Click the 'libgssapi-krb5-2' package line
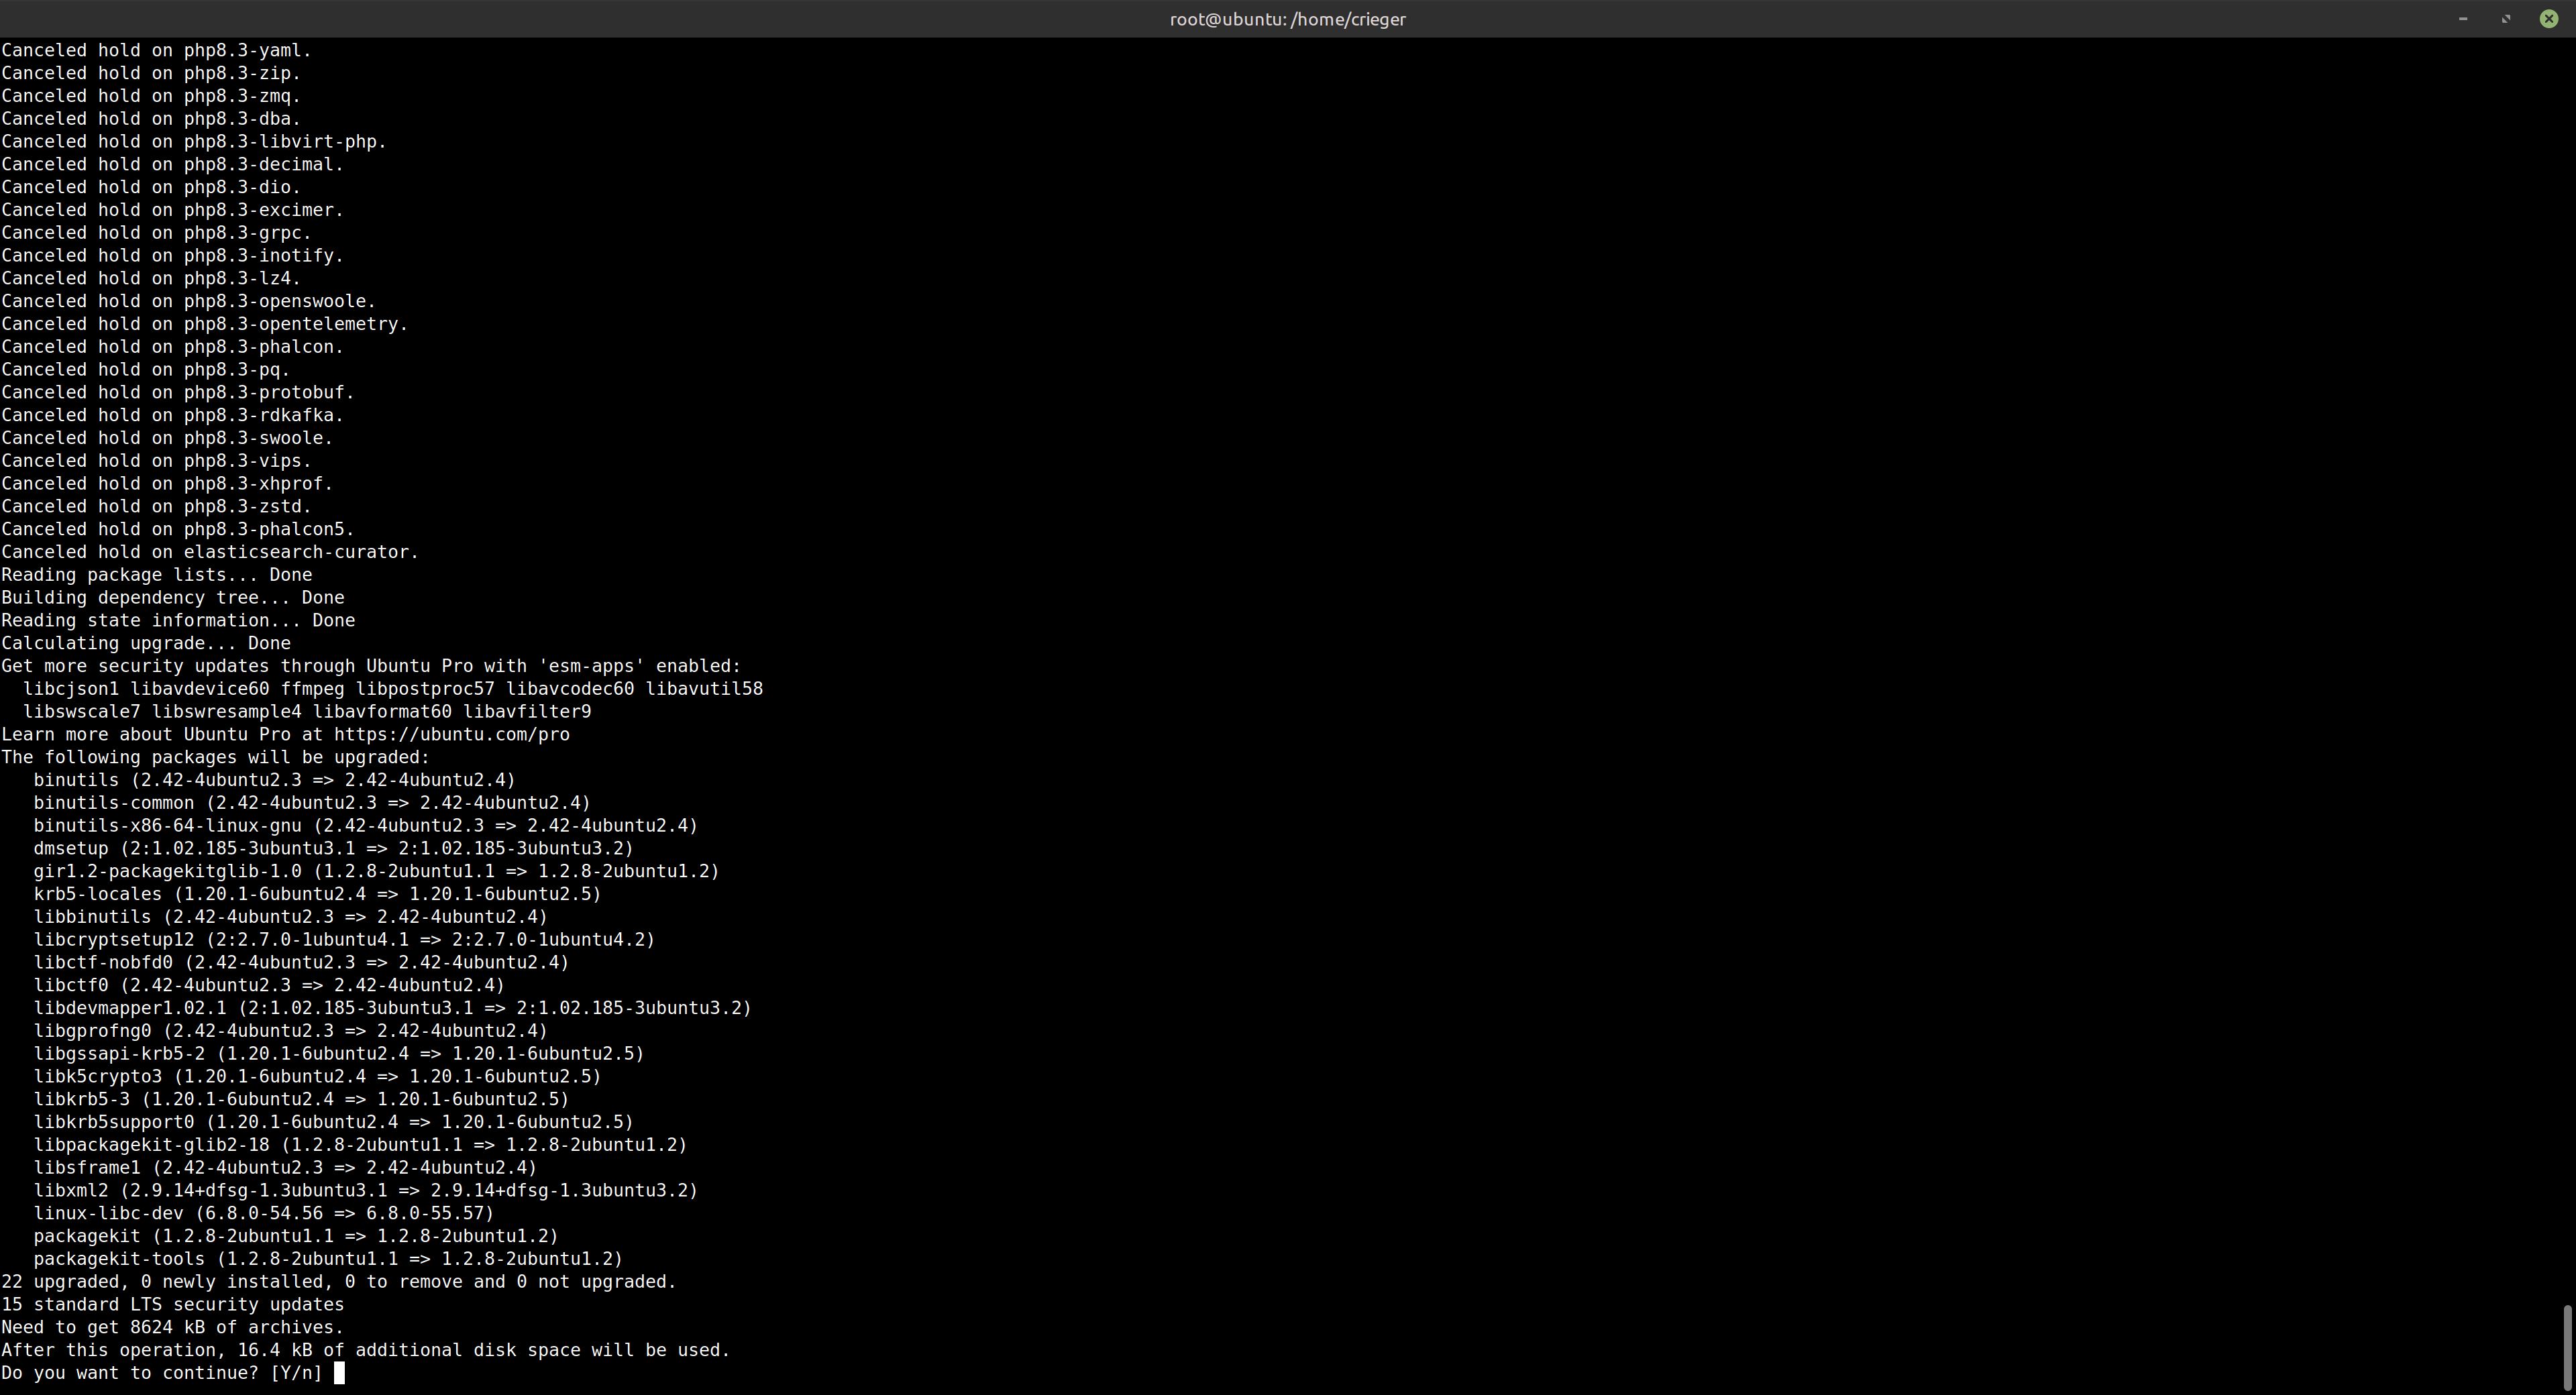The height and width of the screenshot is (1395, 2576). [x=339, y=1053]
